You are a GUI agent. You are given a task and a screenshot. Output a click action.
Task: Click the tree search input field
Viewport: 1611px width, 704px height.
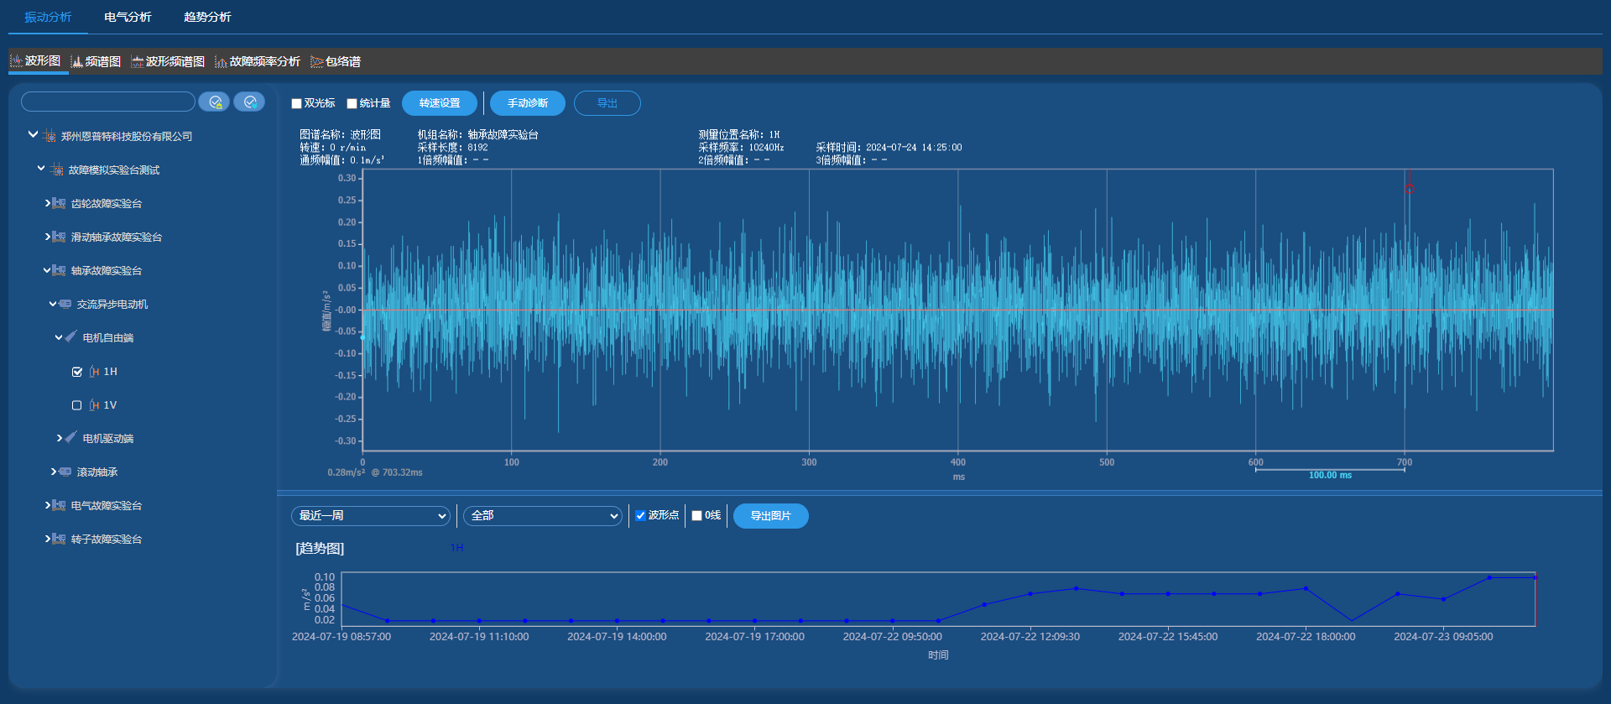[x=108, y=102]
